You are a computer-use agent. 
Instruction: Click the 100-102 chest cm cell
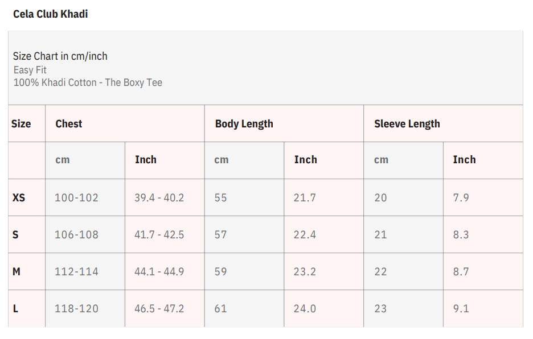tap(76, 197)
